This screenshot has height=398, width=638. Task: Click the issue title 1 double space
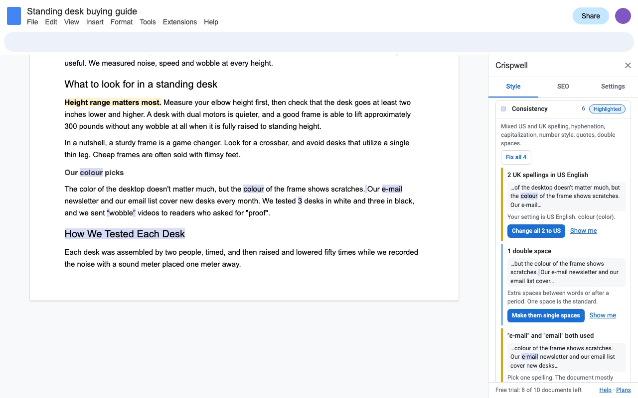coord(529,251)
